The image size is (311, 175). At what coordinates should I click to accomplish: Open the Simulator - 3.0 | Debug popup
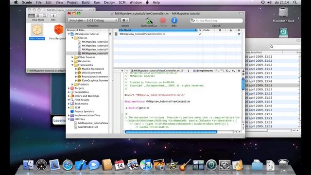point(93,20)
